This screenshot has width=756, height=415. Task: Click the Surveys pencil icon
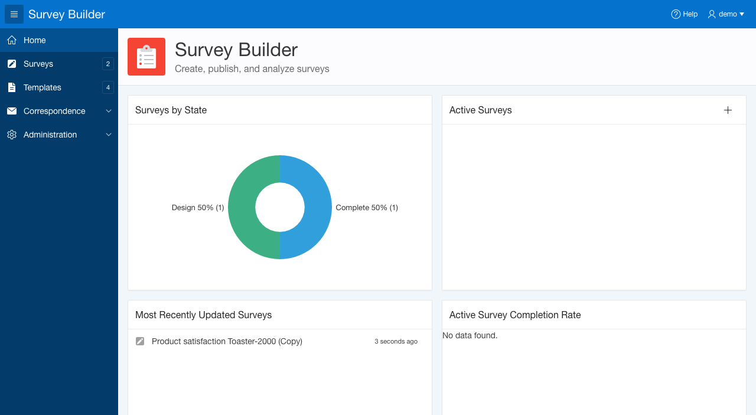[12, 64]
